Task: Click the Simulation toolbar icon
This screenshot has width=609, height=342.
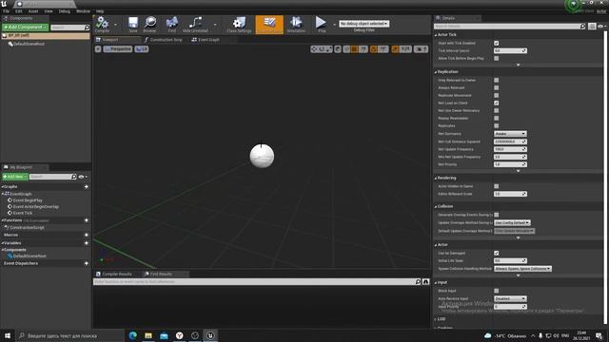Action: coord(296,25)
